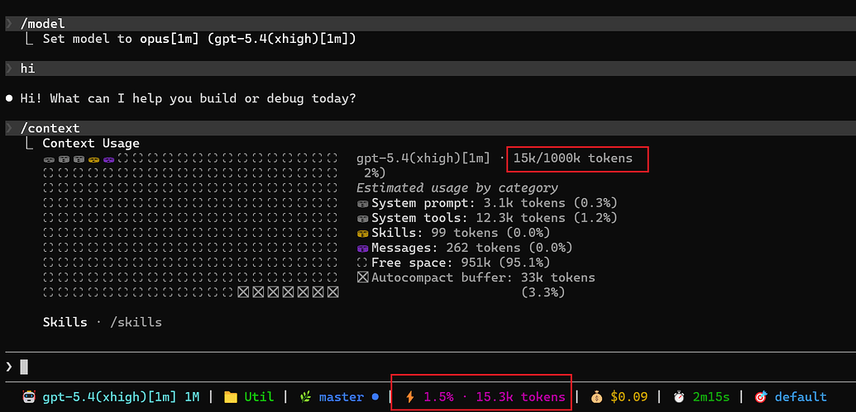
Task: Click the bold 'Skills' label above the prompt
Action: (x=65, y=322)
